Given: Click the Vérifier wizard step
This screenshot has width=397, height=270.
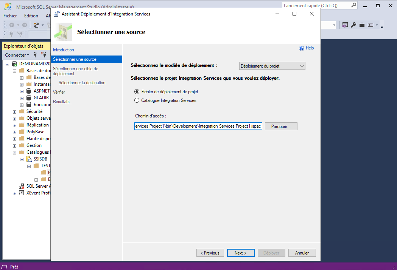Looking at the screenshot, I should pos(59,92).
